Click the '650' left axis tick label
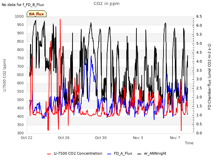The width and height of the screenshot is (214, 160). coord(20,75)
